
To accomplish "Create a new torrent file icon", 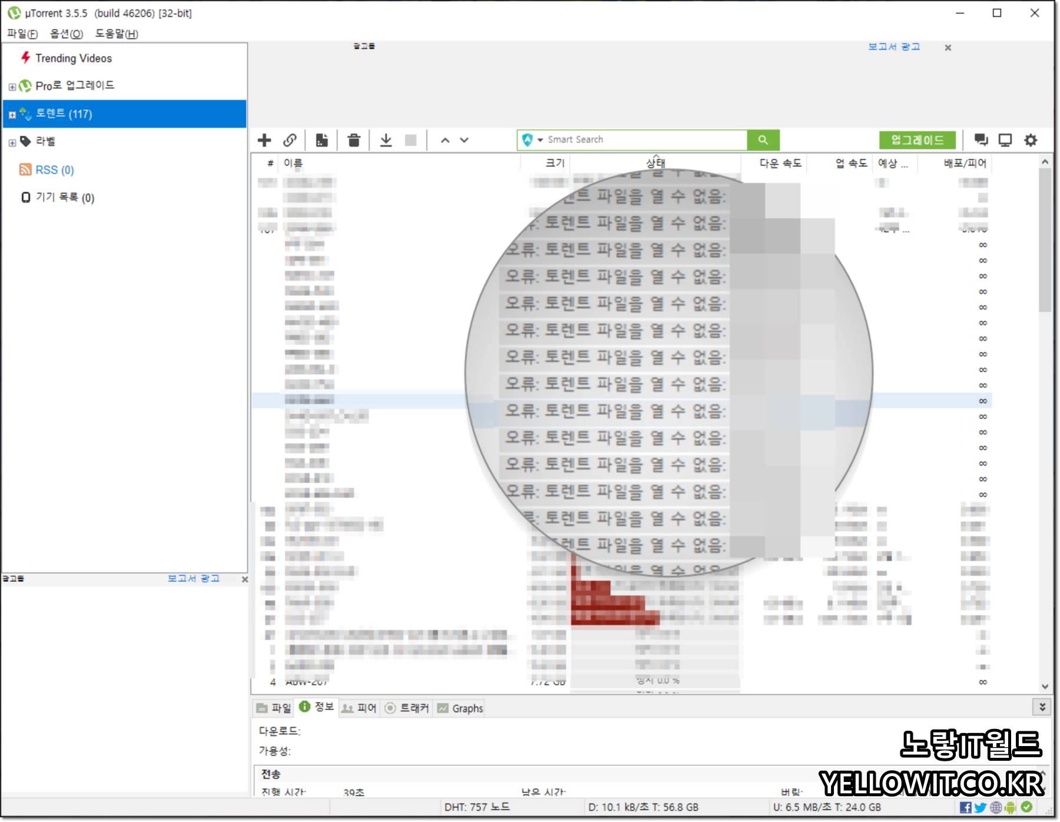I will [322, 140].
